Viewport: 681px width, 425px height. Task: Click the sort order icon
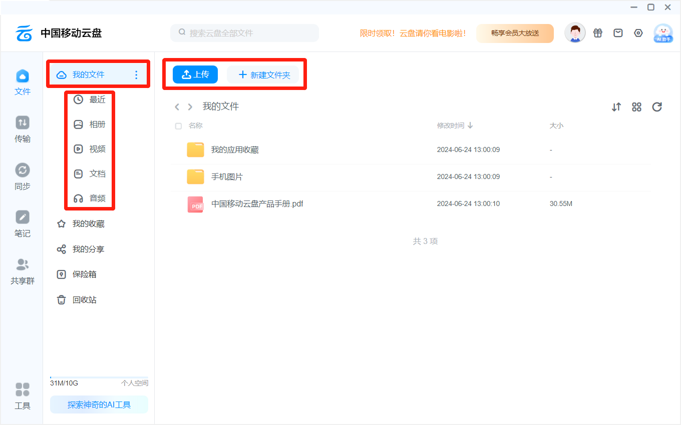pos(616,107)
